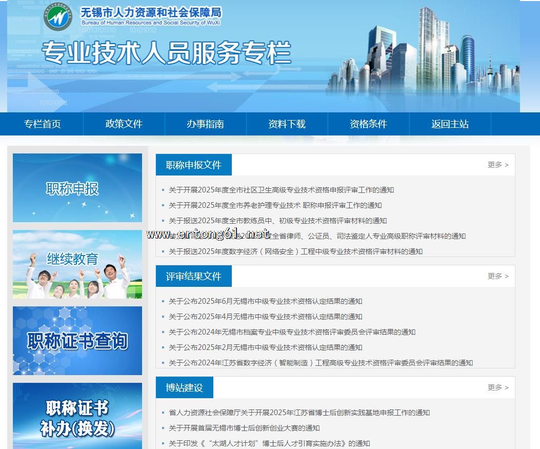This screenshot has height=449, width=540.
Task: Expand 更多 in the 评审结果文件 section
Action: pos(497,276)
